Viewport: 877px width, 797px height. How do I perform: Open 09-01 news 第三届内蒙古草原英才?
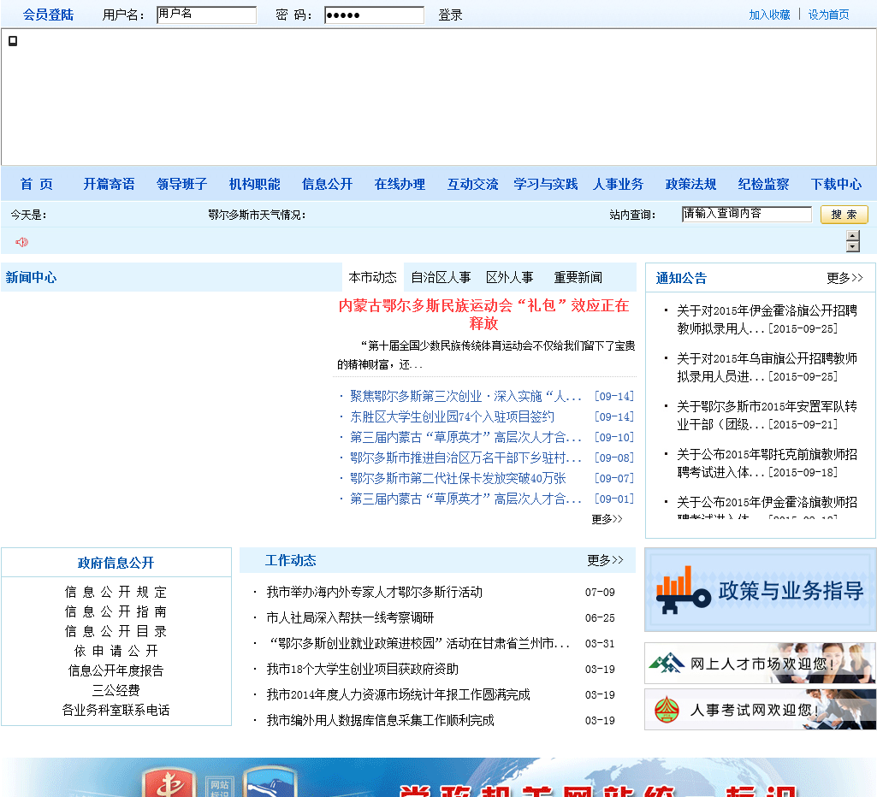[465, 499]
